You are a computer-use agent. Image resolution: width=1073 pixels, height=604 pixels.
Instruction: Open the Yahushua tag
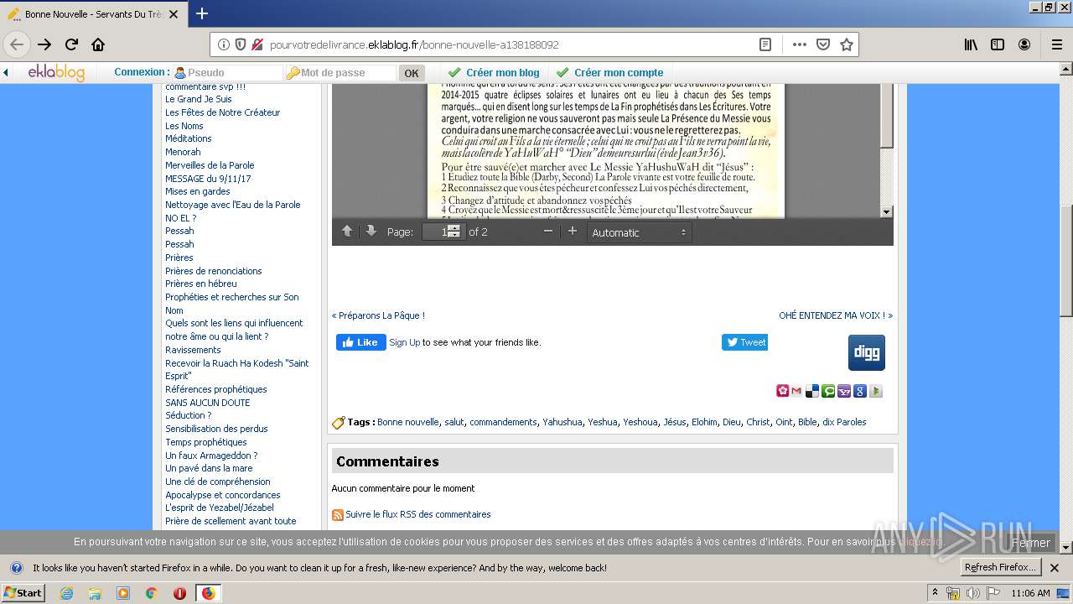point(562,422)
